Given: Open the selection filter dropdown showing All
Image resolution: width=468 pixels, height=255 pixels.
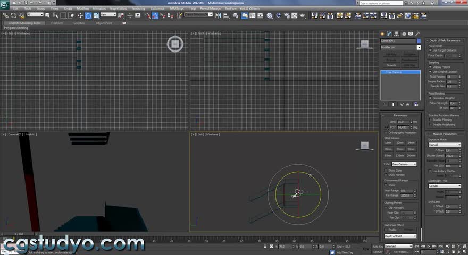Looking at the screenshot, I should tap(35, 15).
